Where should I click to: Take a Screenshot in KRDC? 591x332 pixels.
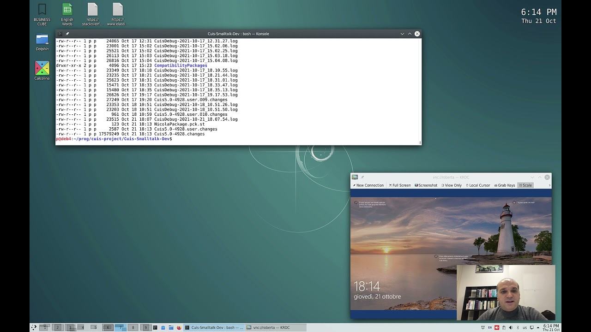[426, 185]
